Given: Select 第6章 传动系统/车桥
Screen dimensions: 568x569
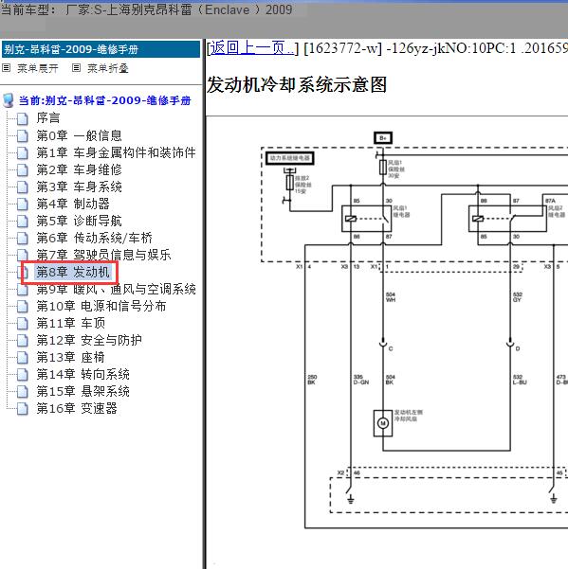Looking at the screenshot, I should tap(94, 238).
